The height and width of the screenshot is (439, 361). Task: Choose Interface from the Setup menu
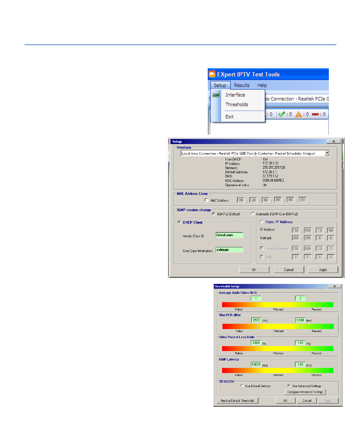point(235,95)
